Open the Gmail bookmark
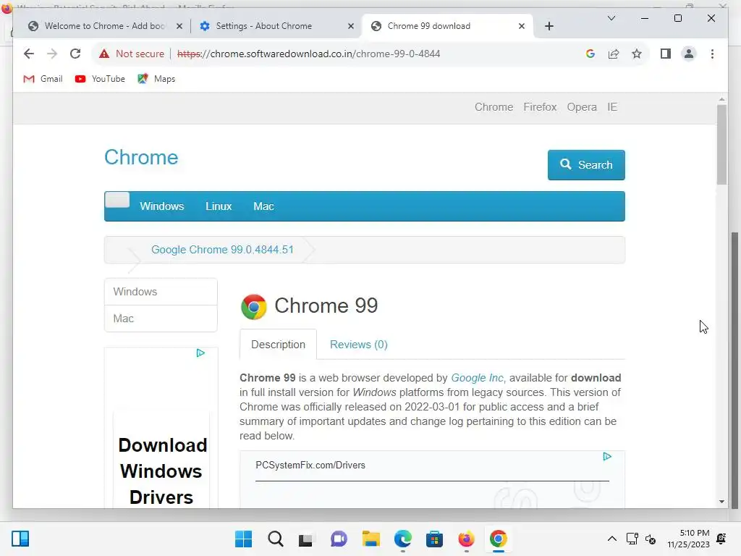The image size is (741, 556). pos(43,79)
